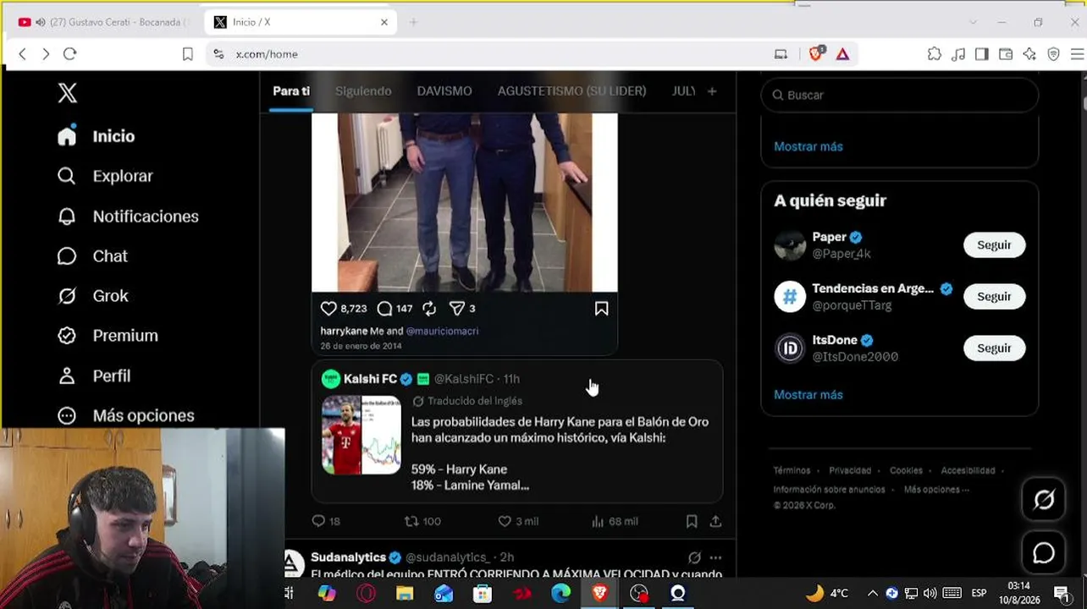The width and height of the screenshot is (1087, 609).
Task: Open Notificaciones in the sidebar
Action: click(x=128, y=217)
